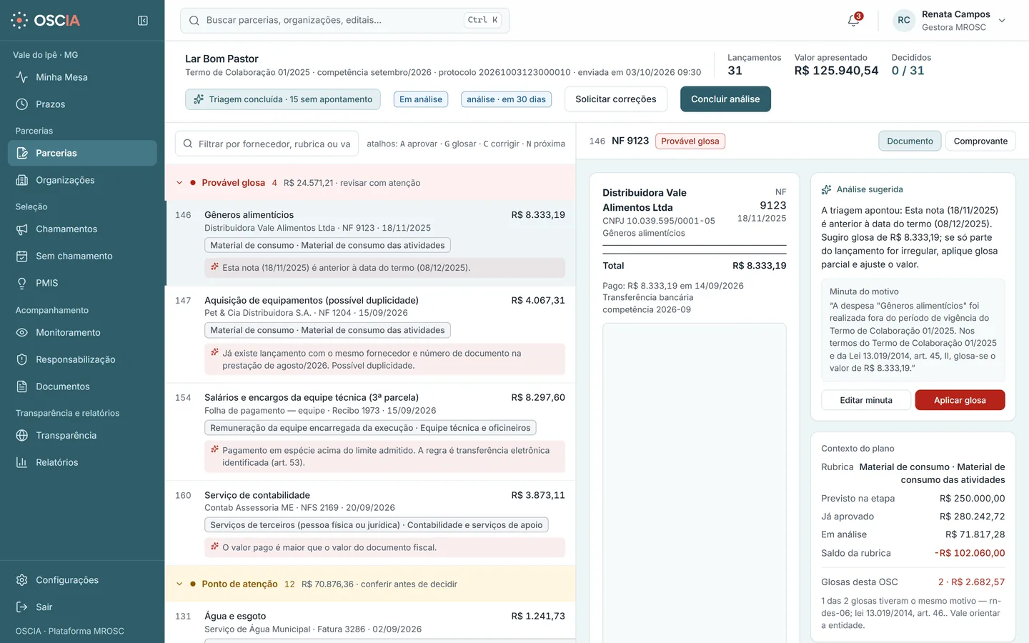Select entry 147 Aquisição de equipamentos

[x=370, y=334]
